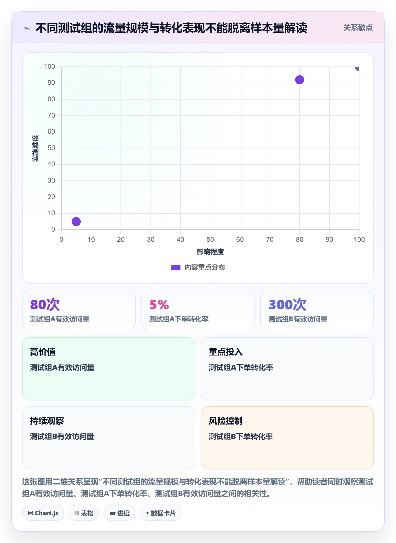Select the 关系散点 label in the header
The width and height of the screenshot is (396, 543).
[x=358, y=28]
